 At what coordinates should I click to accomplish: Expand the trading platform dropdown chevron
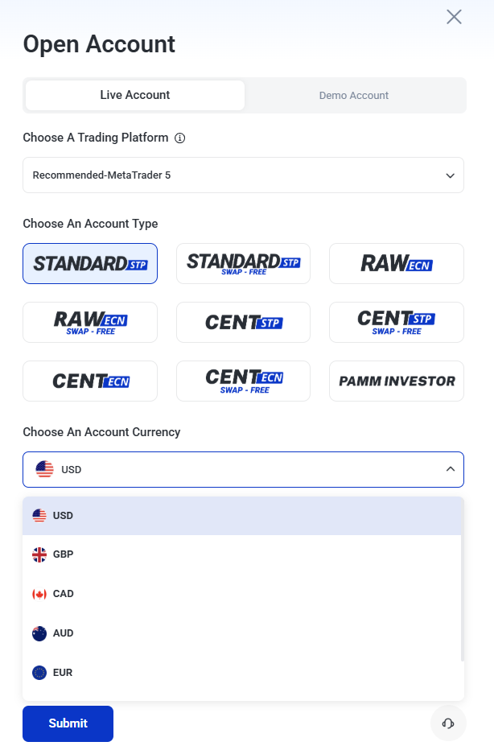[x=450, y=175]
